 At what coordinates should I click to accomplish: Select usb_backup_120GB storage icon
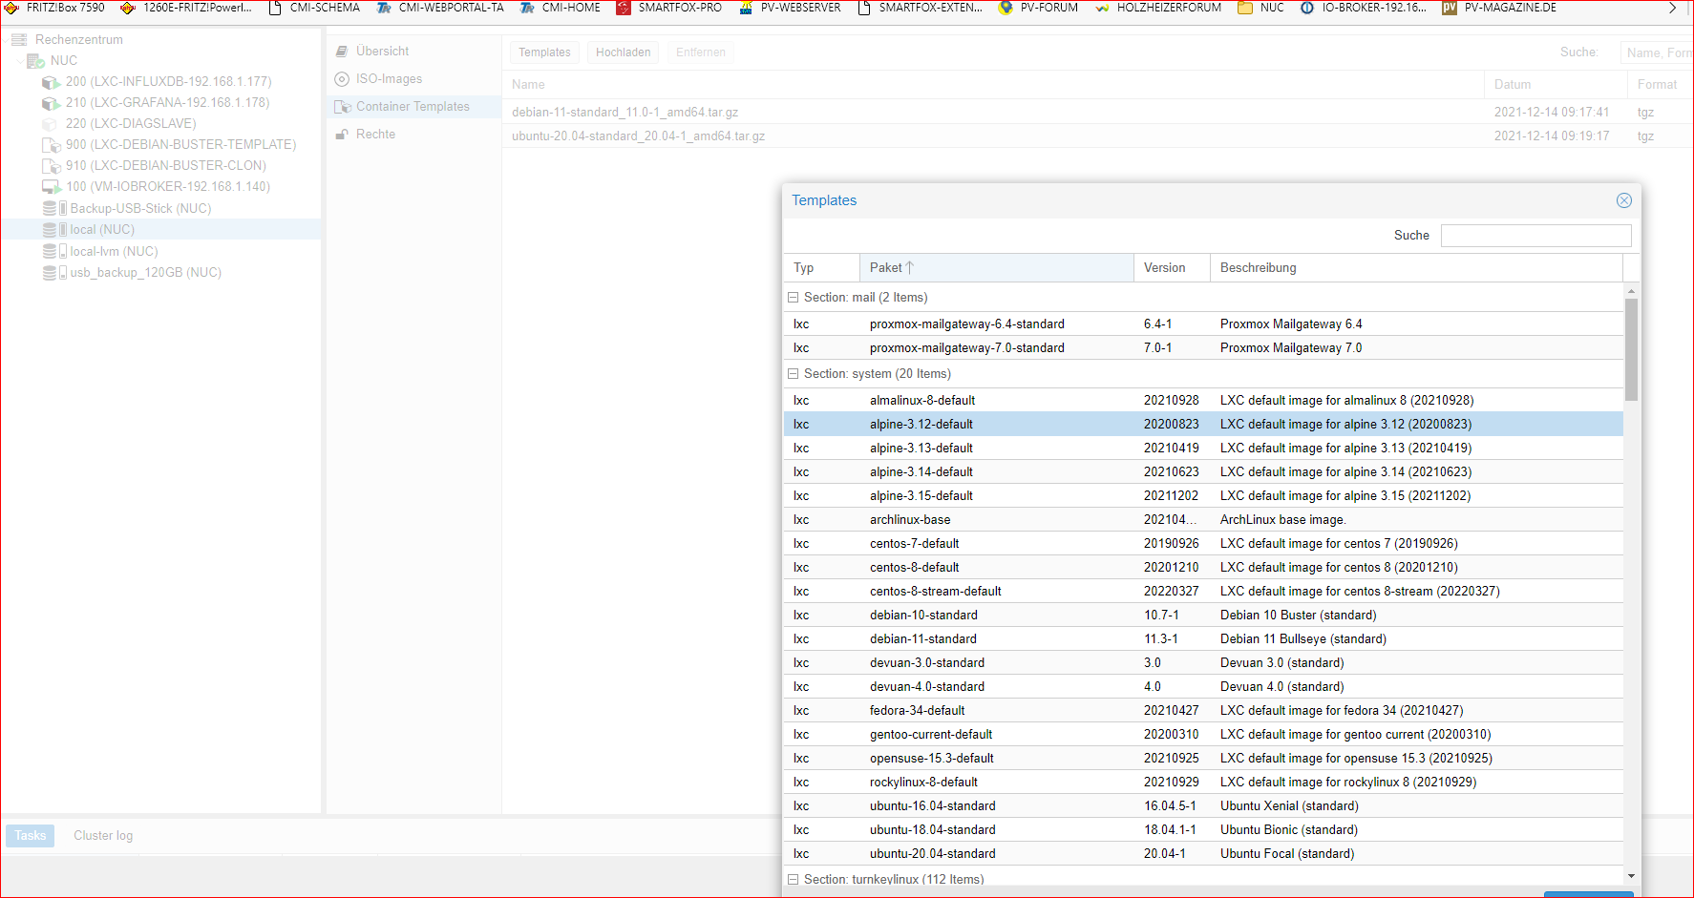coord(54,272)
